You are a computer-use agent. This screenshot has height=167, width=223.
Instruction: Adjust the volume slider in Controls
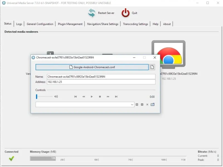(x=44, y=97)
